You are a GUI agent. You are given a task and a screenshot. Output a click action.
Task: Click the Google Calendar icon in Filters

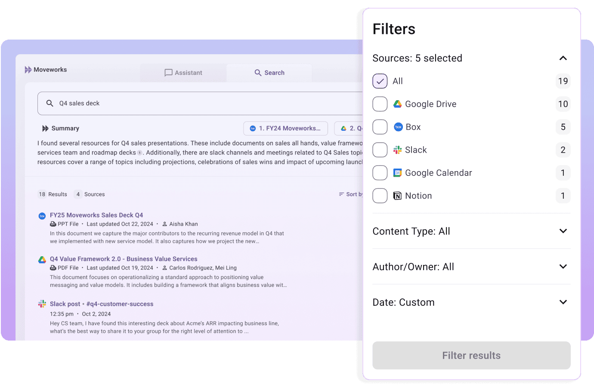tap(397, 172)
